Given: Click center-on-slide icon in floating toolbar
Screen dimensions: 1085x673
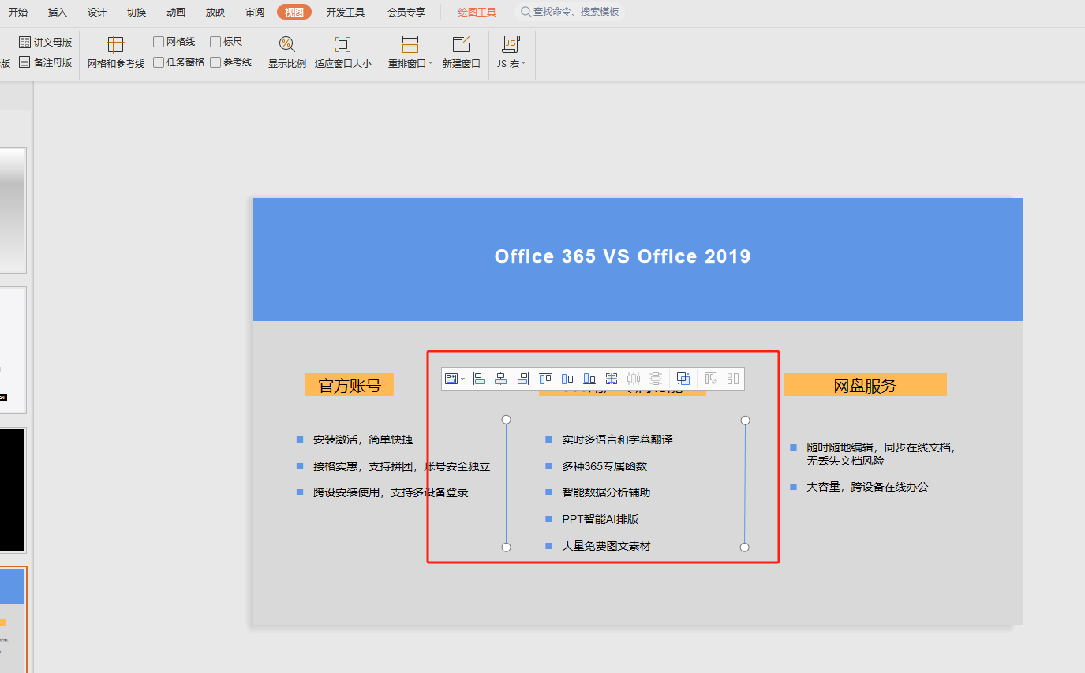Looking at the screenshot, I should tap(612, 379).
